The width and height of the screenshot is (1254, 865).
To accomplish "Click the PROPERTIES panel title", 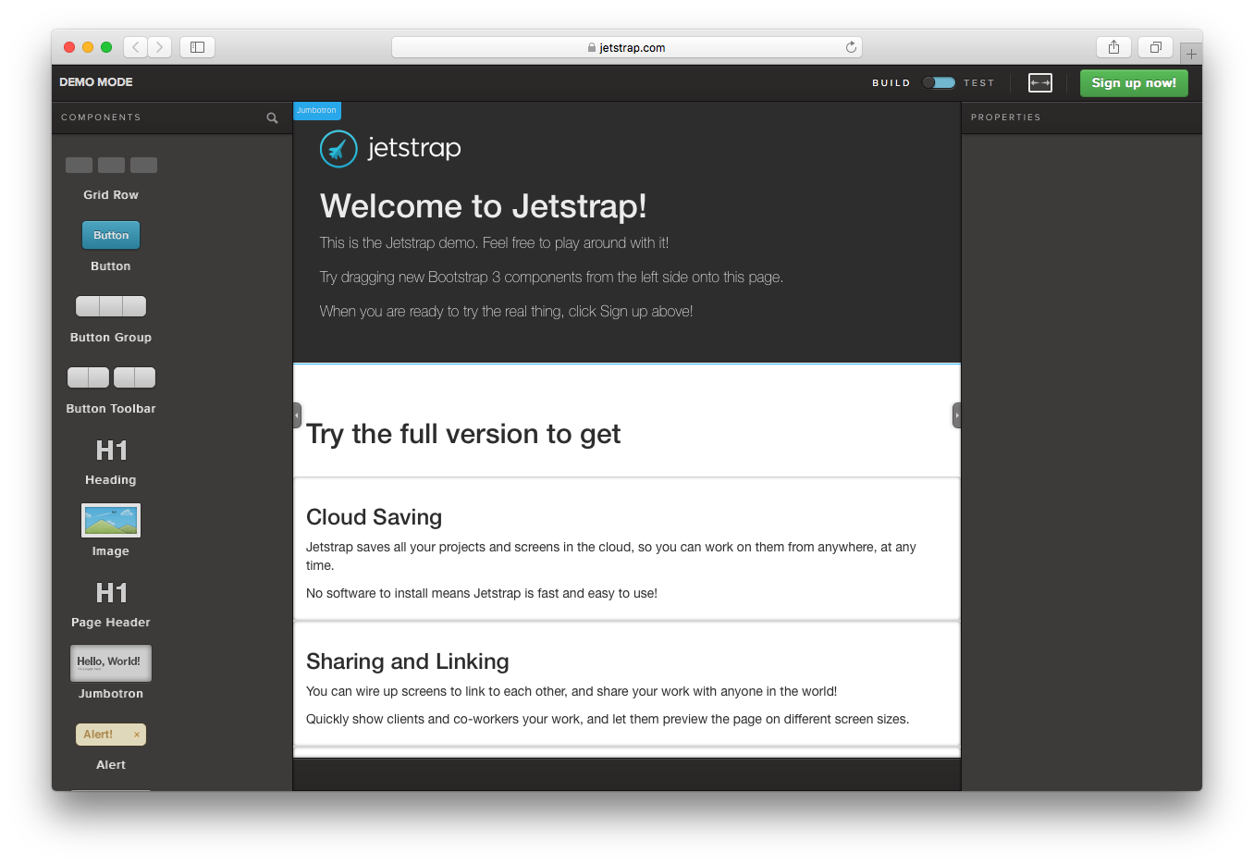I will click(x=1005, y=117).
